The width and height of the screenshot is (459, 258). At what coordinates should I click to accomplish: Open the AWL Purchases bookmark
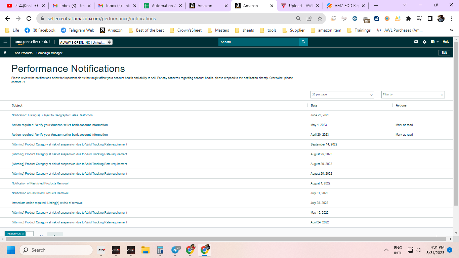pos(400,30)
